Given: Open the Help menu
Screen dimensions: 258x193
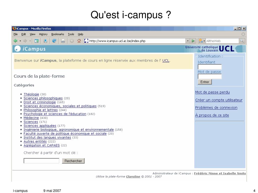Looking at the screenshot, I should pos(80,34).
